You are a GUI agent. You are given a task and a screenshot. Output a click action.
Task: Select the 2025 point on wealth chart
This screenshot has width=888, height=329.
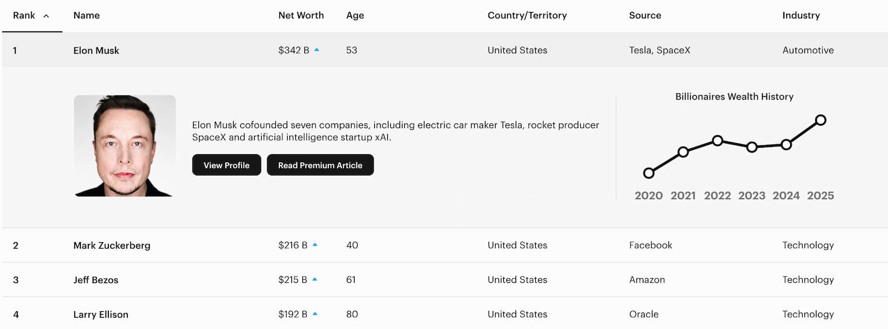tap(821, 120)
